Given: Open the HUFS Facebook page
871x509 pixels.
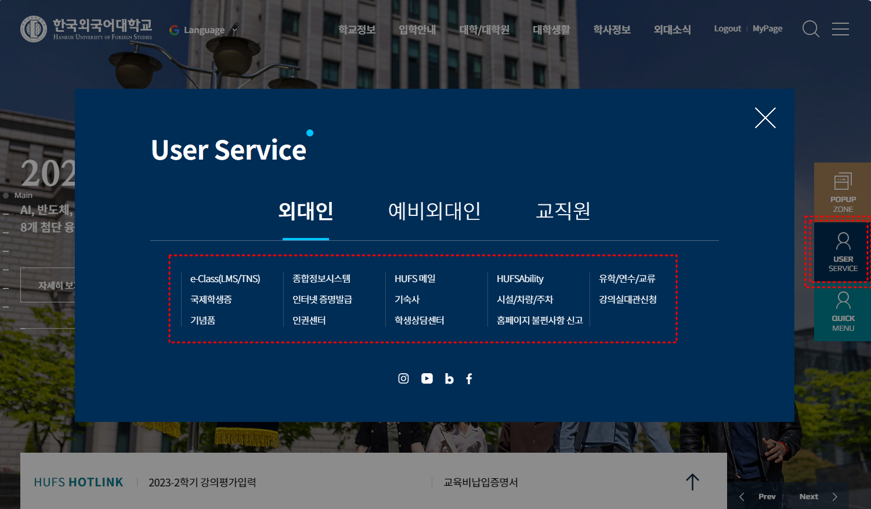Looking at the screenshot, I should (469, 379).
